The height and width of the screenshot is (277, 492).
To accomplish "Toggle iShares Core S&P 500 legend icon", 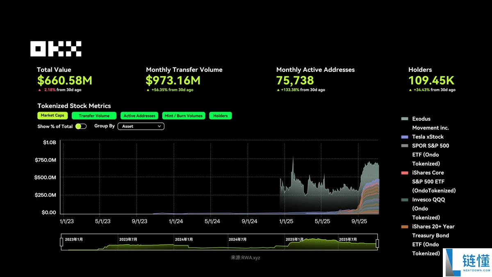I will (x=405, y=173).
